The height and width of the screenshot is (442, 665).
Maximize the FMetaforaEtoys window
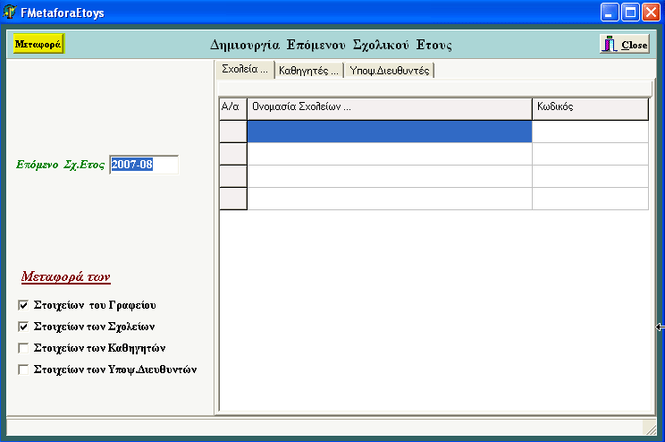coord(629,13)
